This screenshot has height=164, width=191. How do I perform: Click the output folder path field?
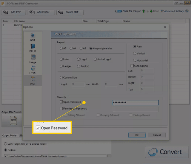click(55, 156)
